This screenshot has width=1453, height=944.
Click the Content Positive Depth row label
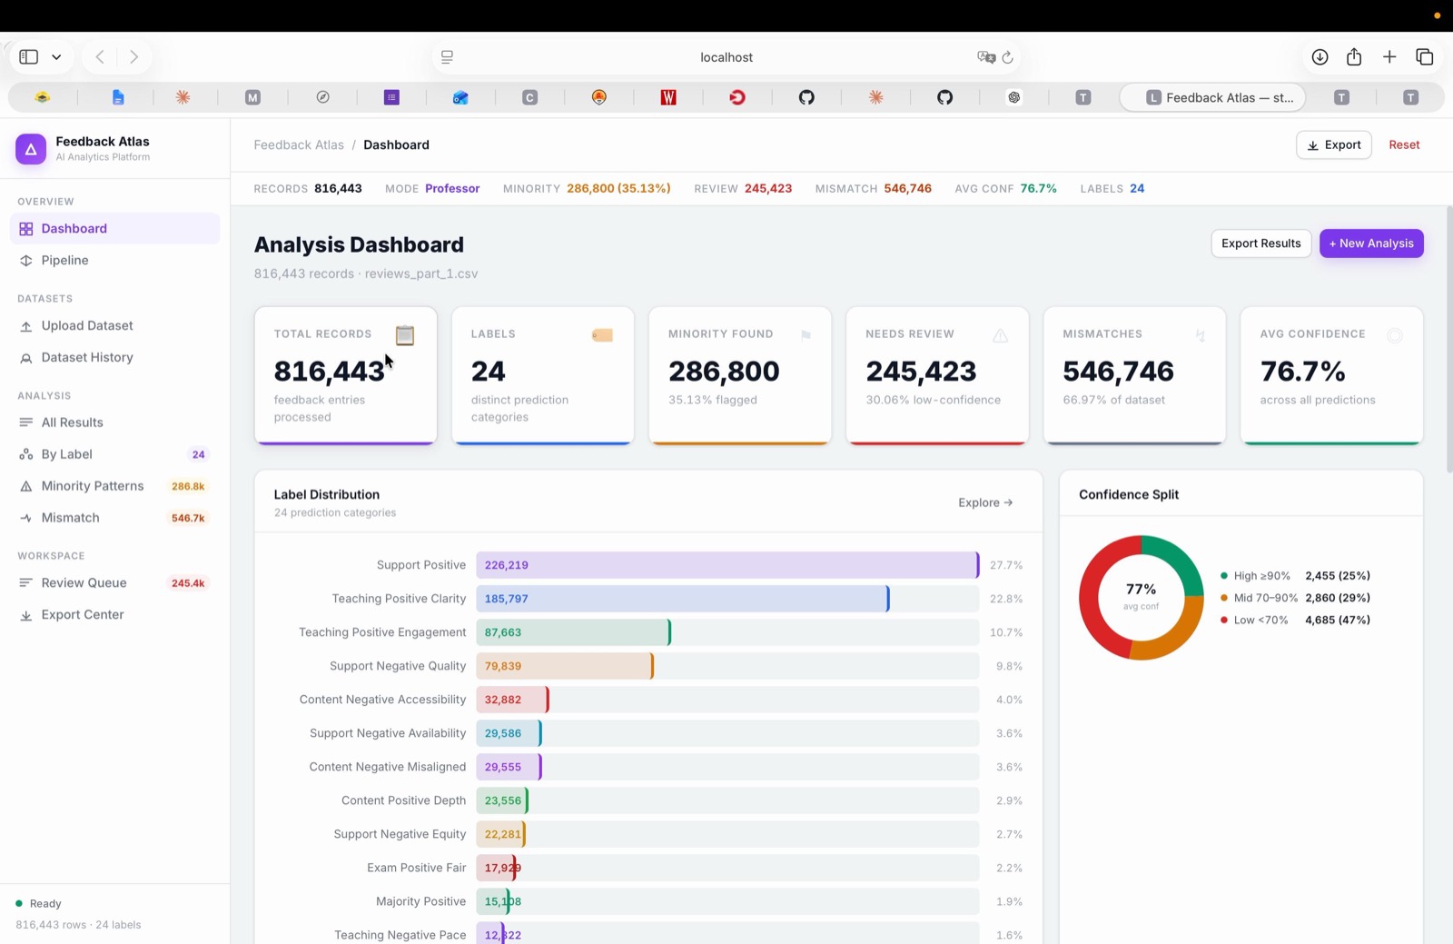tap(403, 800)
